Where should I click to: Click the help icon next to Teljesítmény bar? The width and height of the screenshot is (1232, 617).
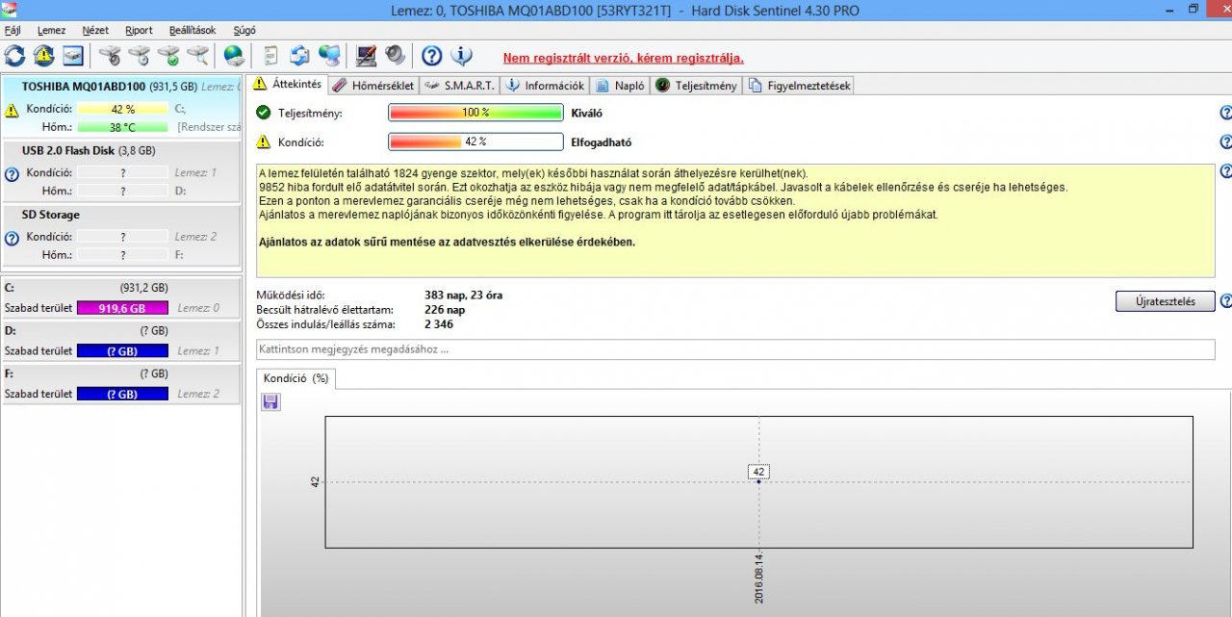[1225, 113]
